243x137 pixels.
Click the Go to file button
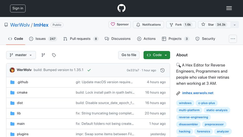[129, 55]
